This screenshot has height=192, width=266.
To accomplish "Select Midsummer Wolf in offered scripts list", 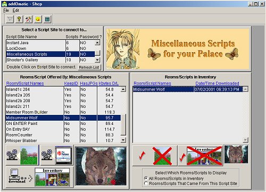I will click(63, 118).
